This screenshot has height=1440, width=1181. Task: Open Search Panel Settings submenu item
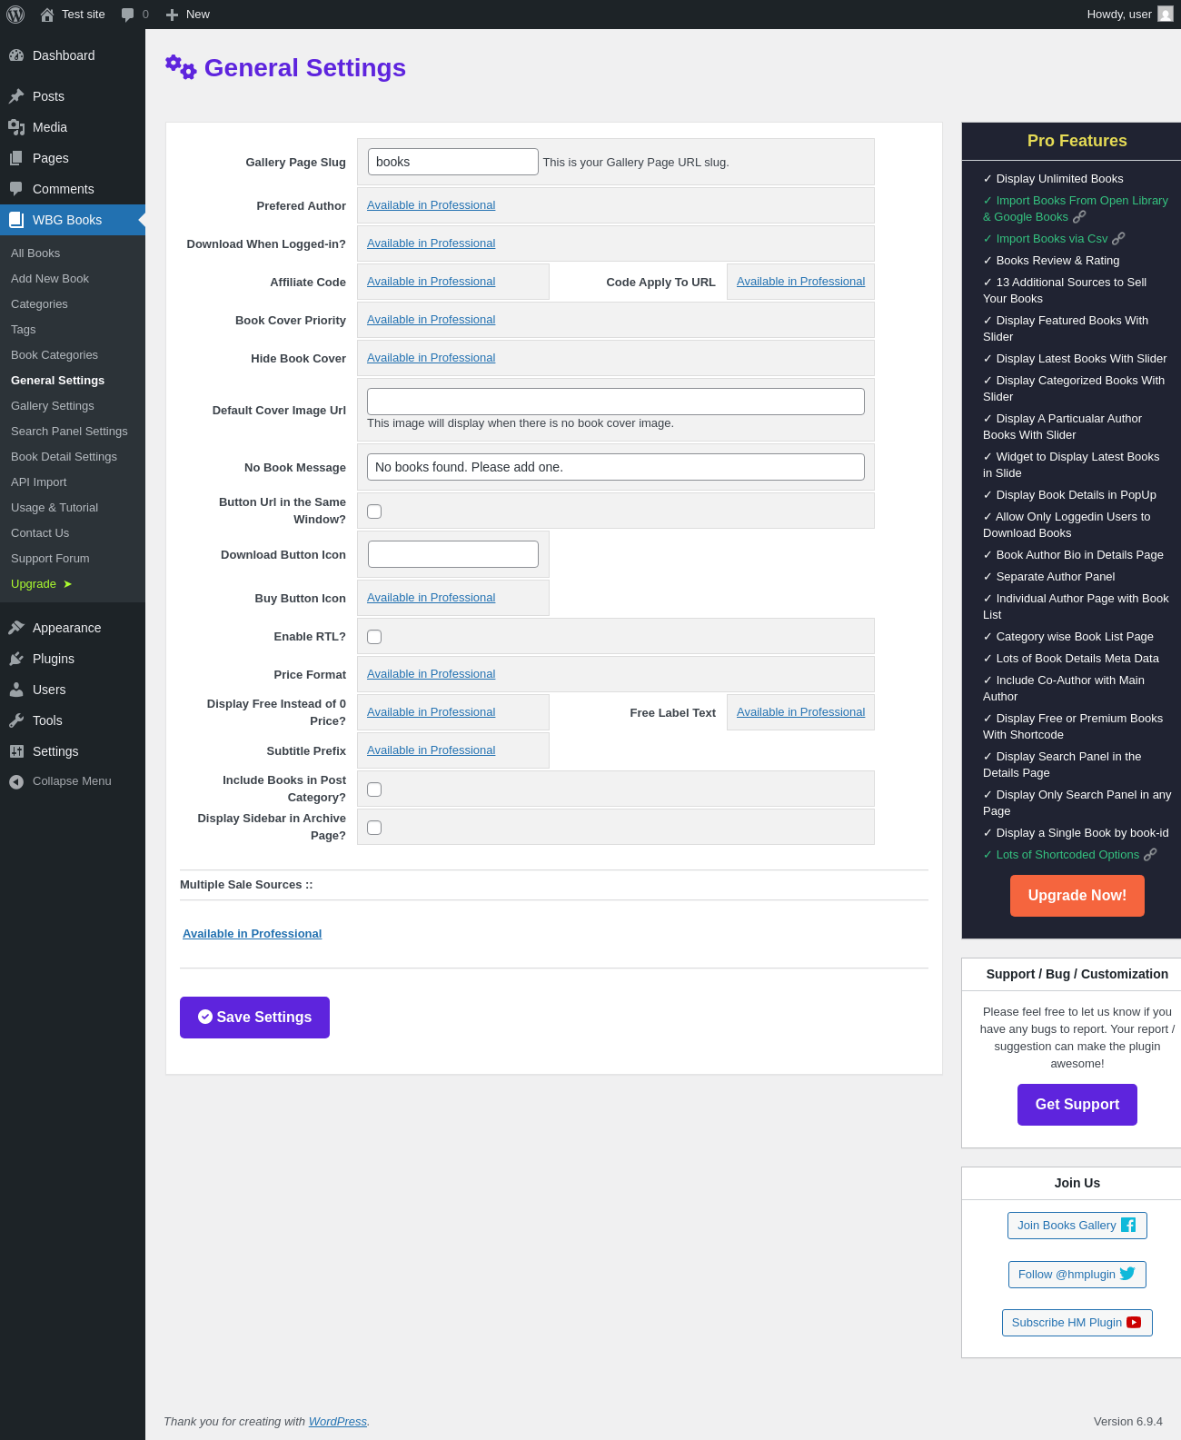(69, 432)
